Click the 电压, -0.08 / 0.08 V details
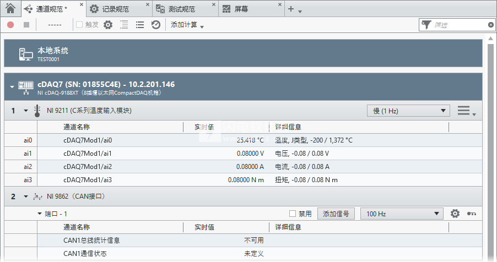The width and height of the screenshot is (497, 262). click(302, 154)
